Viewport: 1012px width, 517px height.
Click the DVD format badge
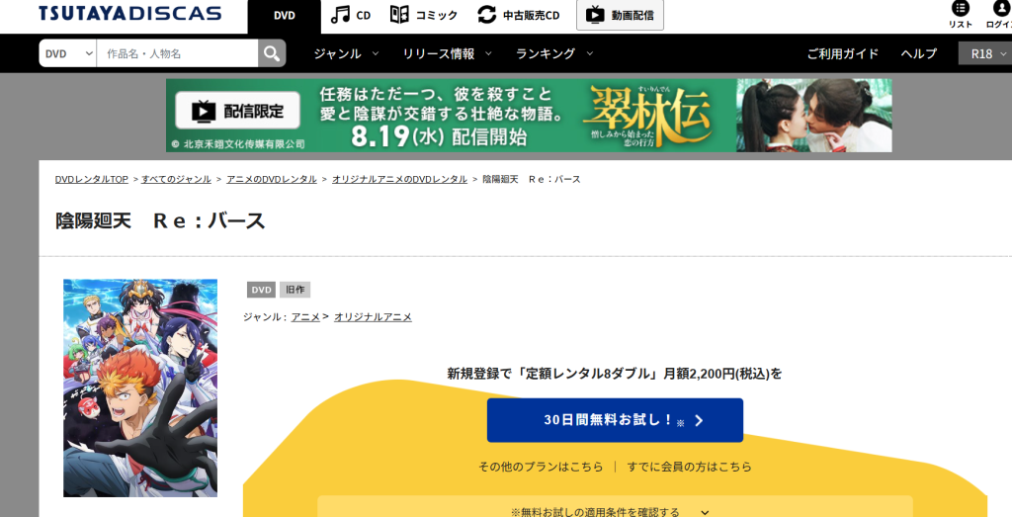click(261, 290)
